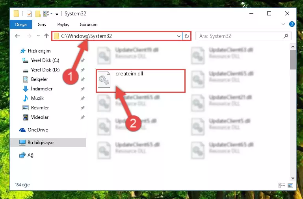Click the C:\Windows\System32 address bar
This screenshot has width=303, height=199.
click(117, 36)
